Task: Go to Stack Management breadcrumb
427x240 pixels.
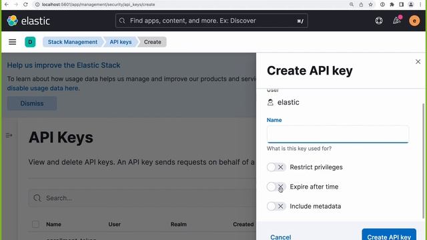Action: click(73, 42)
